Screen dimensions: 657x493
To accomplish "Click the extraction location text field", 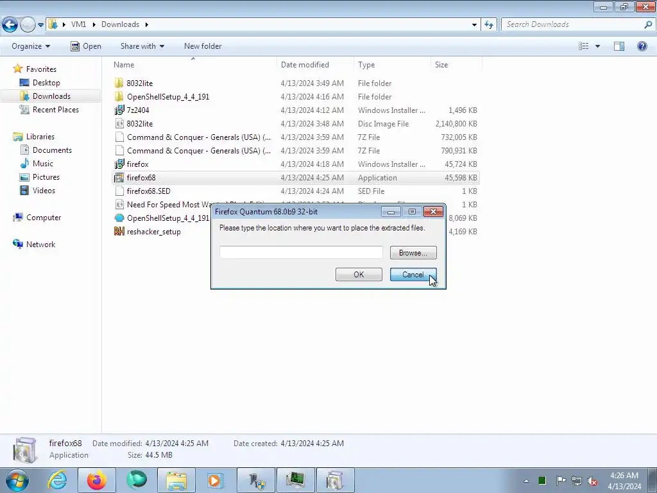I will [301, 252].
